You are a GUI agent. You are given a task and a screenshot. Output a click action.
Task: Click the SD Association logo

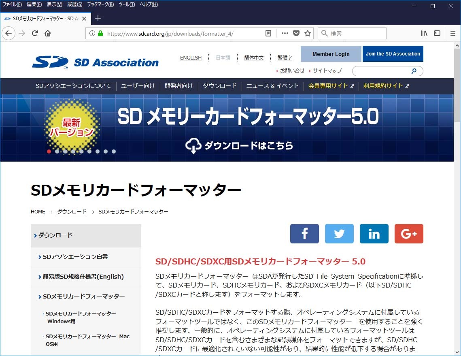point(95,60)
